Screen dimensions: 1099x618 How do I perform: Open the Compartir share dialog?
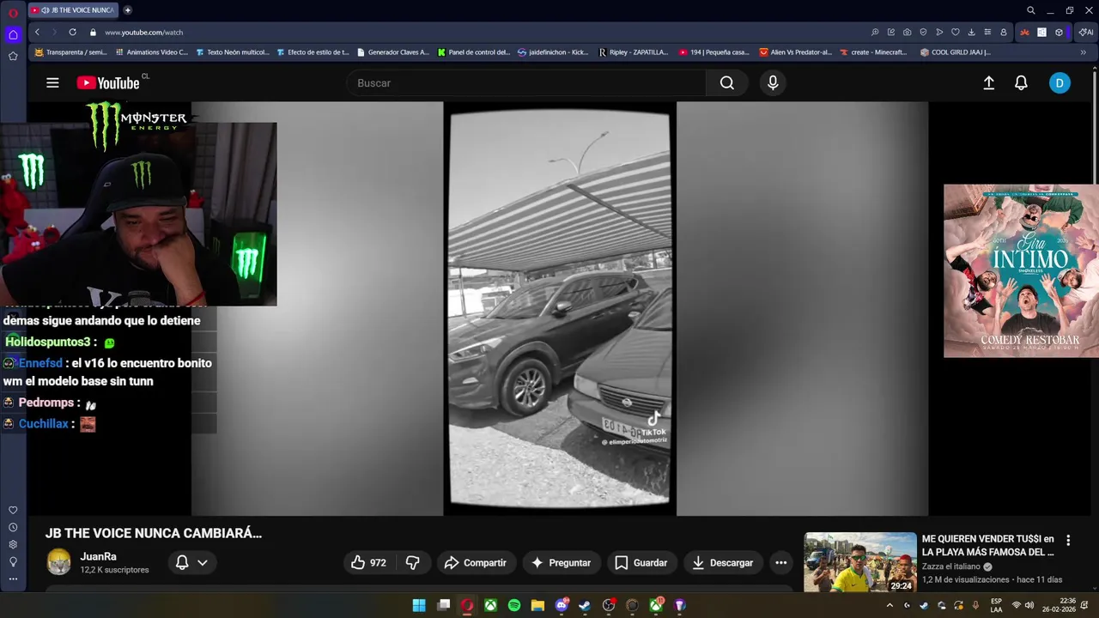476,563
